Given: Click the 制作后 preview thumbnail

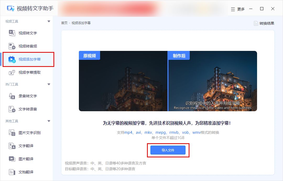Looking at the screenshot, I should 212,81.
